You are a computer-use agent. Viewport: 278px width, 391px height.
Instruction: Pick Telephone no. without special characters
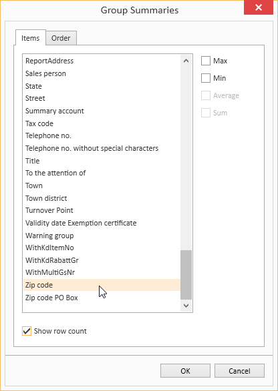click(x=102, y=148)
